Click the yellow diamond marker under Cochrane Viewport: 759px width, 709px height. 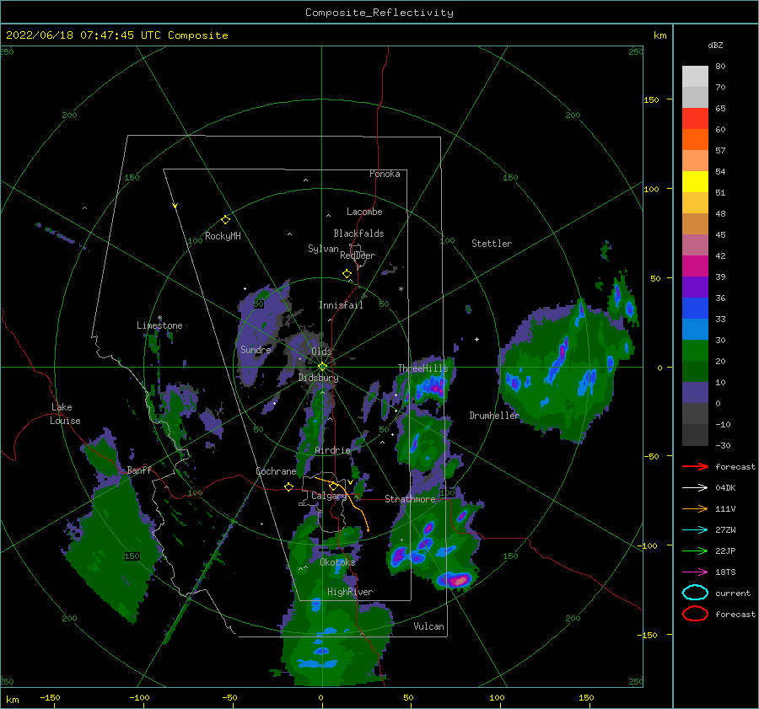(x=288, y=487)
